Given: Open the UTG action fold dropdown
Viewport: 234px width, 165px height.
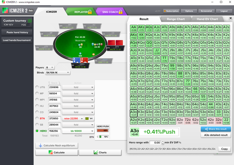Looking at the screenshot, I should pos(78,87).
